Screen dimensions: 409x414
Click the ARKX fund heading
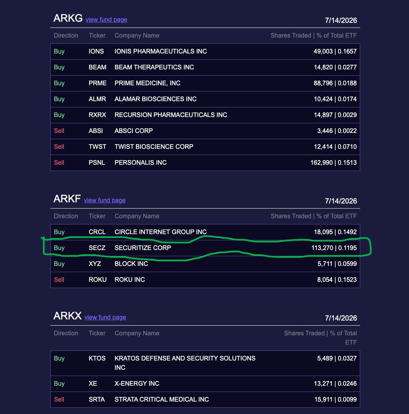tap(67, 316)
